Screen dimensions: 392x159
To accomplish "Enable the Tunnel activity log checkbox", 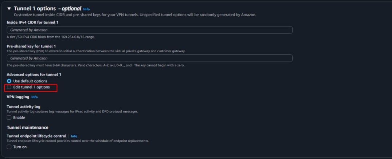I will (x=9, y=118).
